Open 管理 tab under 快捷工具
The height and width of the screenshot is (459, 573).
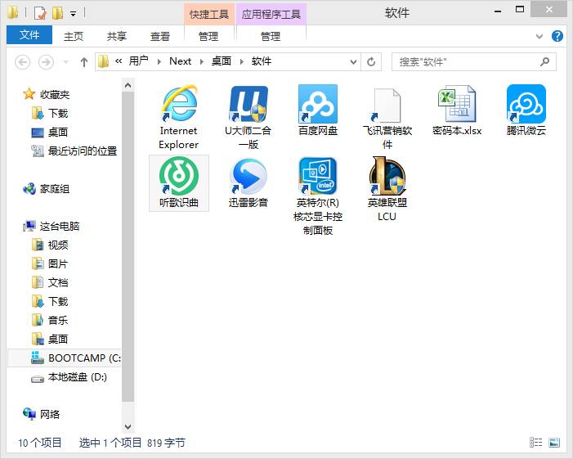tap(208, 36)
